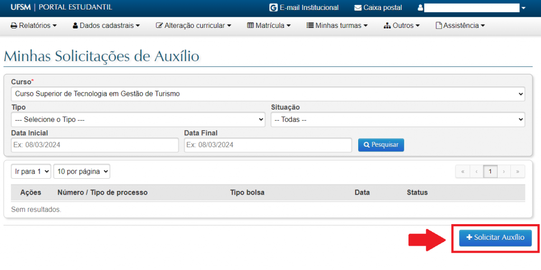
Task: Click the Solicitar Auxílio button
Action: [495, 238]
